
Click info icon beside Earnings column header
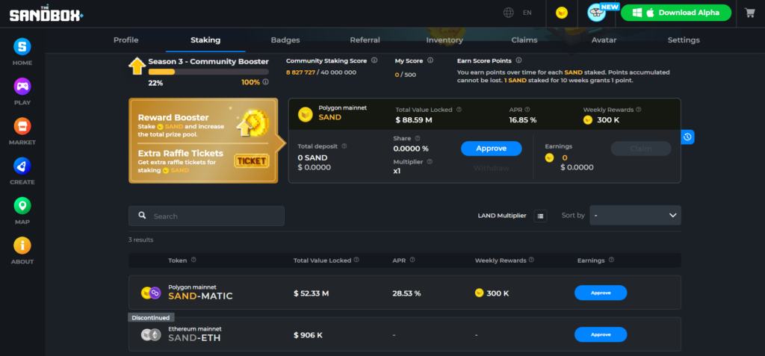point(611,260)
